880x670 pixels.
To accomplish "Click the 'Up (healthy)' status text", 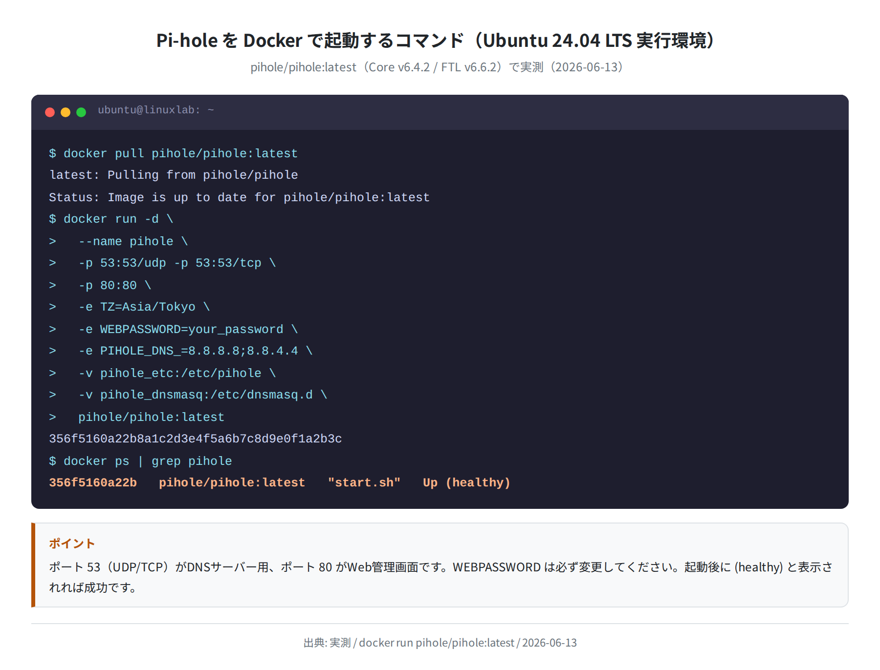I will [467, 482].
